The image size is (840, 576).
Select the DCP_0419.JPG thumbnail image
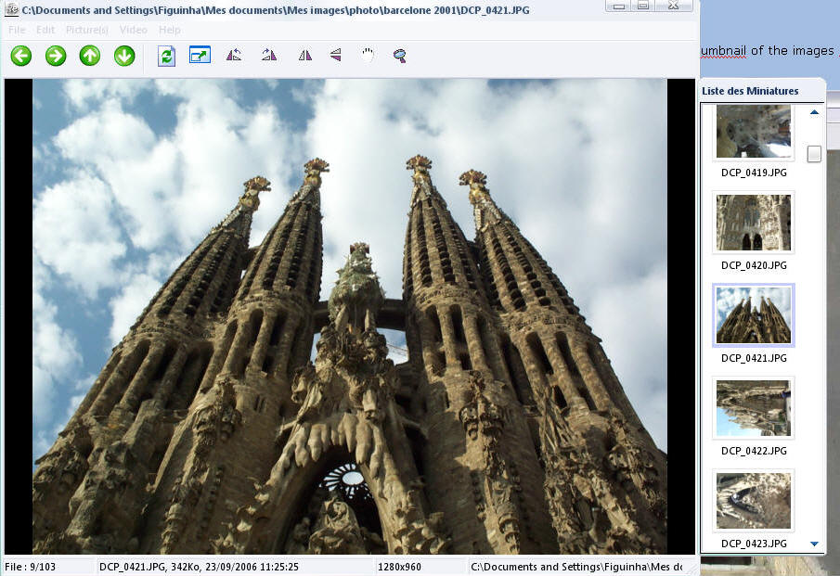753,131
